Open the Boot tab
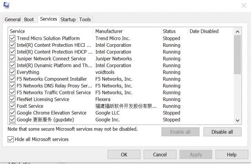Image resolution: width=251 pixels, height=164 pixels. coord(29,20)
